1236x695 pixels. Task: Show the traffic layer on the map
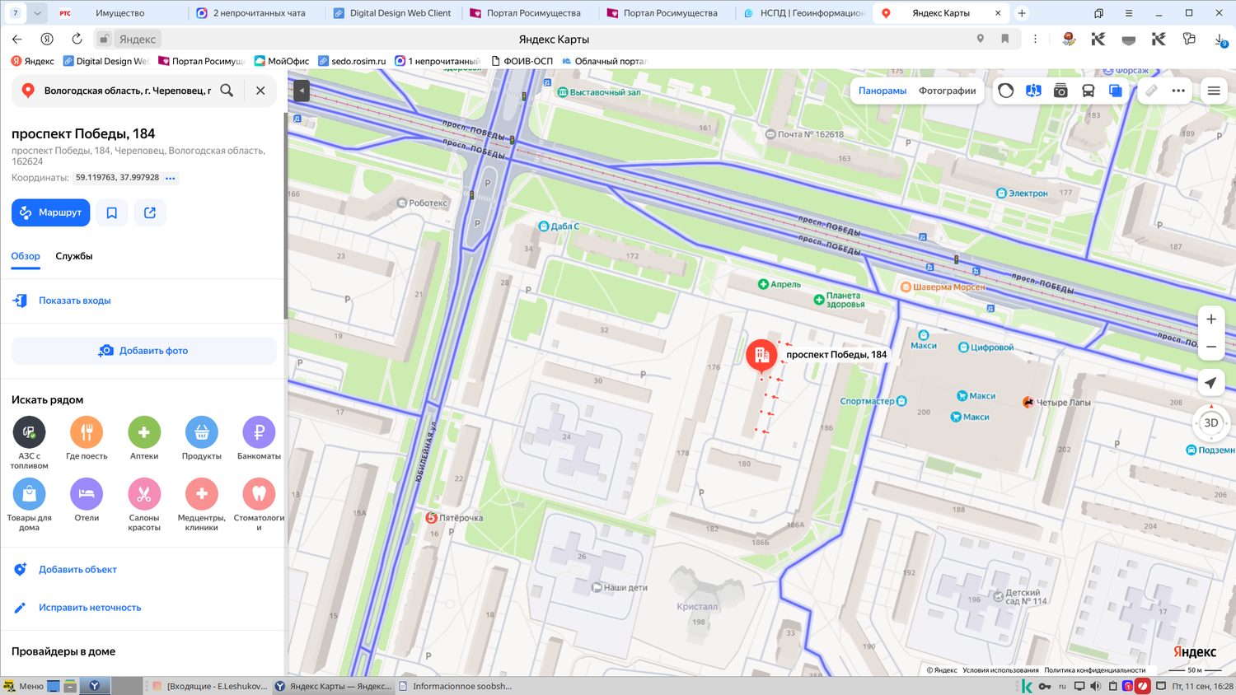point(1005,91)
